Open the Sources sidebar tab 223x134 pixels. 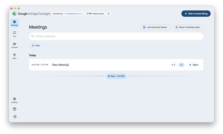14,45
